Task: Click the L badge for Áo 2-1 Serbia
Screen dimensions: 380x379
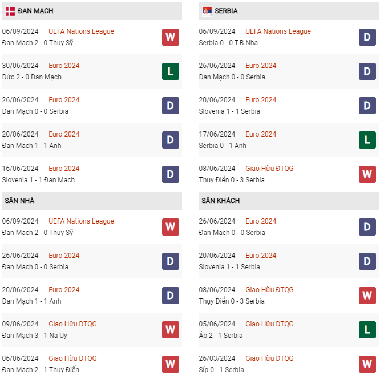Action: point(367,330)
